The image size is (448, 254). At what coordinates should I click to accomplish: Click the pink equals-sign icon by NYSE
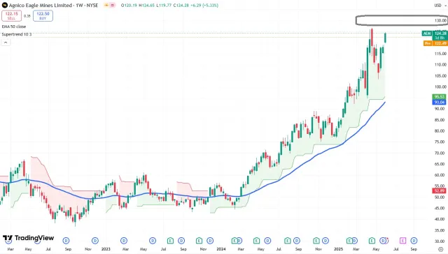point(113,5)
